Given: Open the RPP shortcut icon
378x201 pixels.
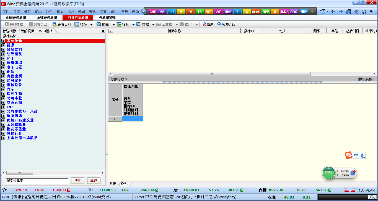Looking at the screenshot, I should tap(266, 12).
